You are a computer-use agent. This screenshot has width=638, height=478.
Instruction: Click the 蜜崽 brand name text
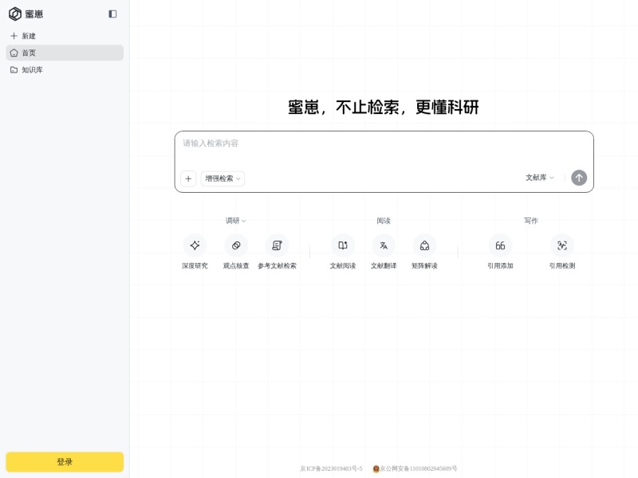coord(33,14)
